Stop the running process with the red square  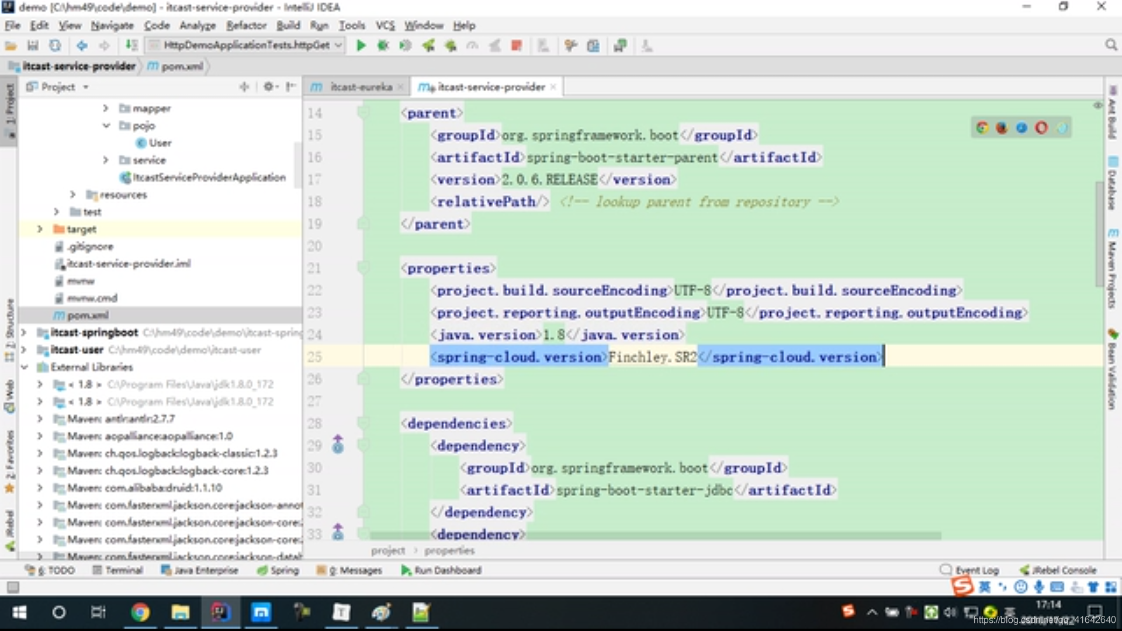pyautogui.click(x=517, y=46)
